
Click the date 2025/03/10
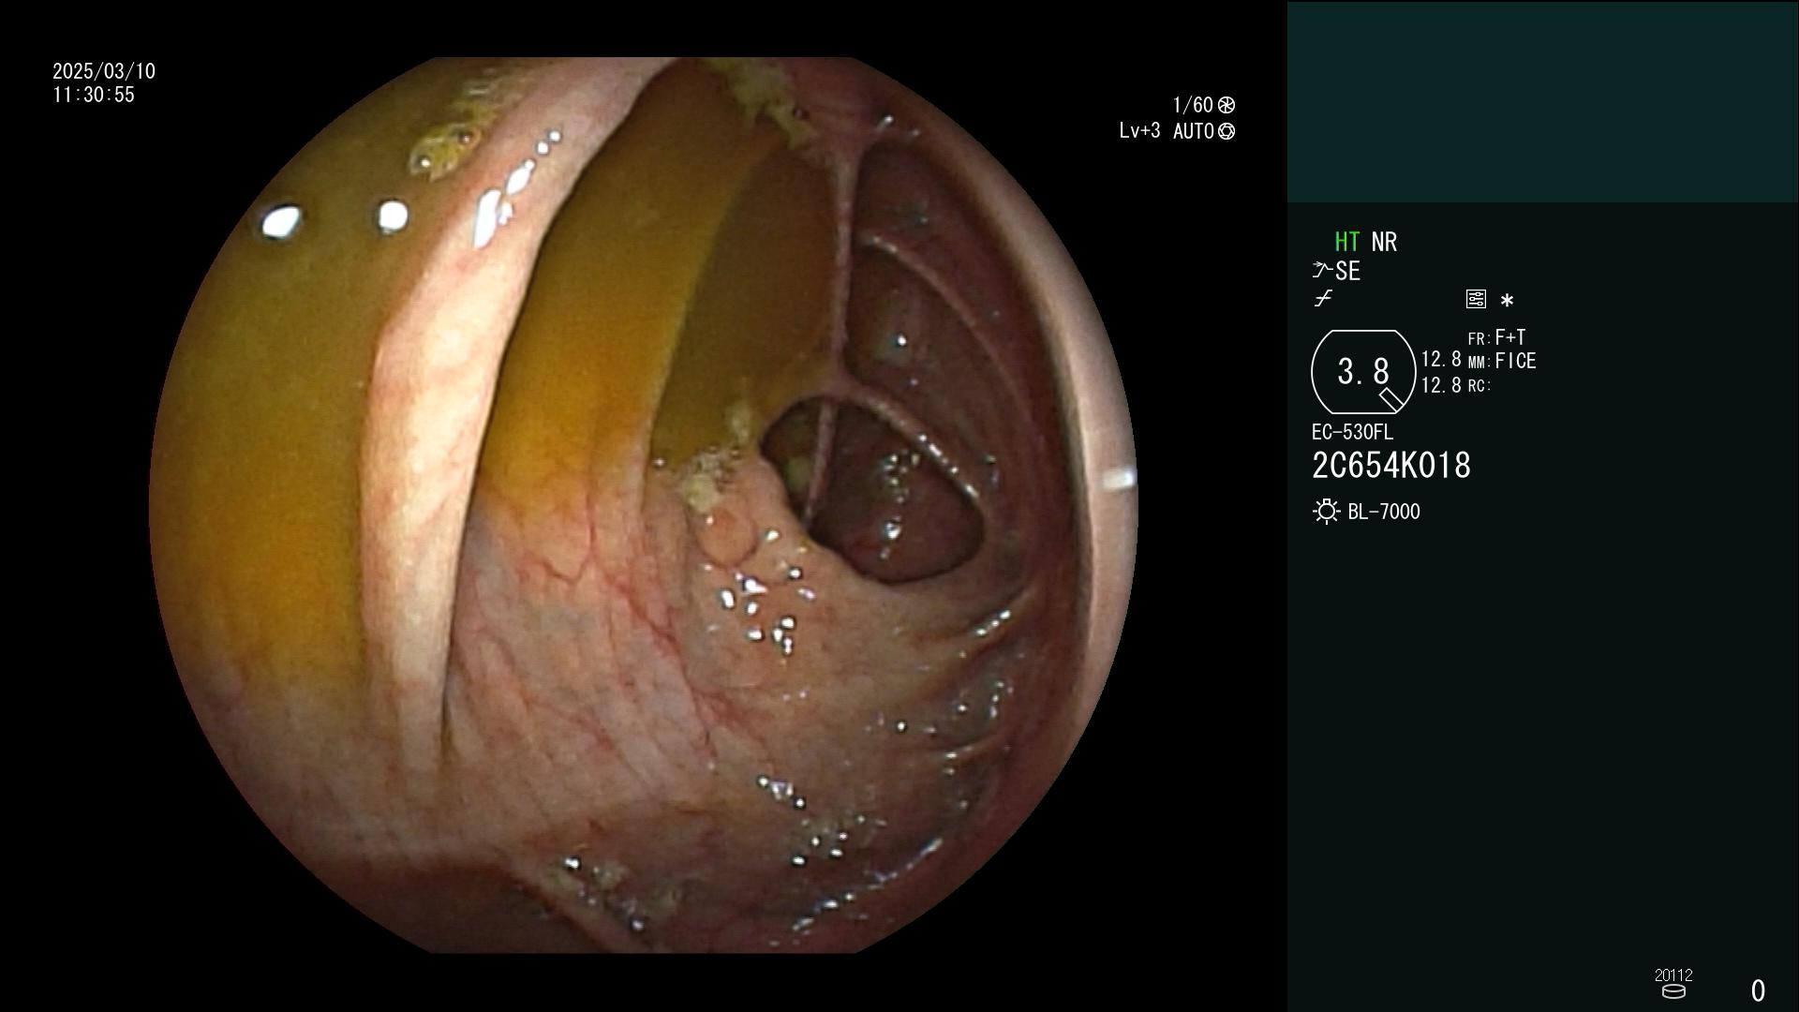click(x=104, y=71)
